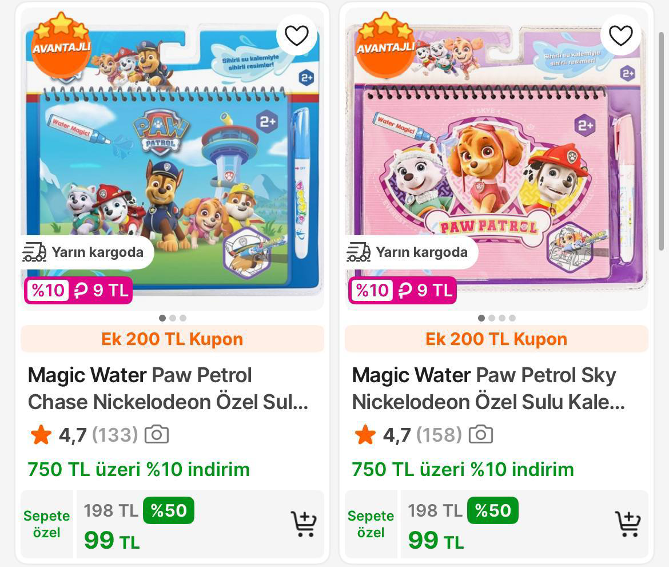Tap the Yarın kargoda truck icon on Sky
This screenshot has height=567, width=669.
[x=359, y=252]
